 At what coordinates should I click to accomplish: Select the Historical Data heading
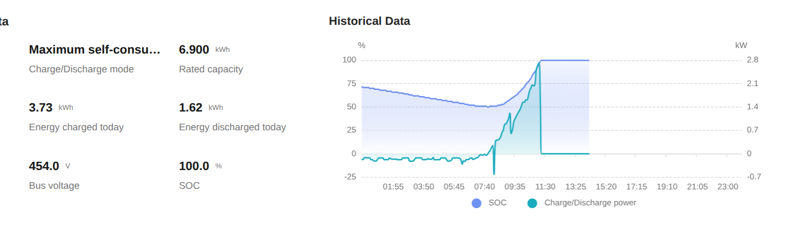[x=369, y=22]
